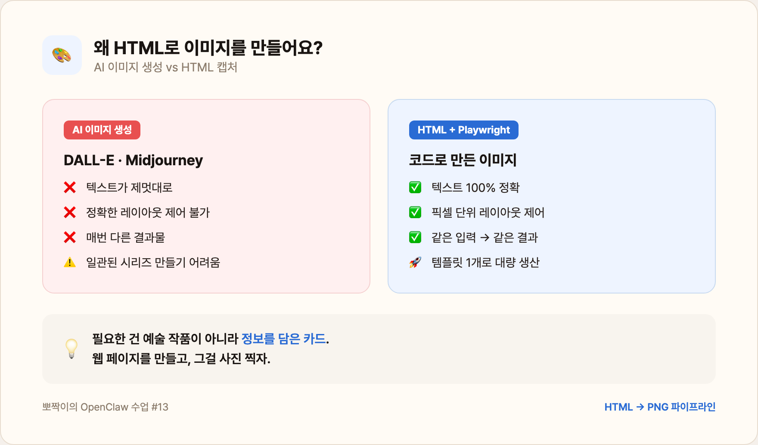Click red X beside 매번 다른 결과물

point(70,238)
